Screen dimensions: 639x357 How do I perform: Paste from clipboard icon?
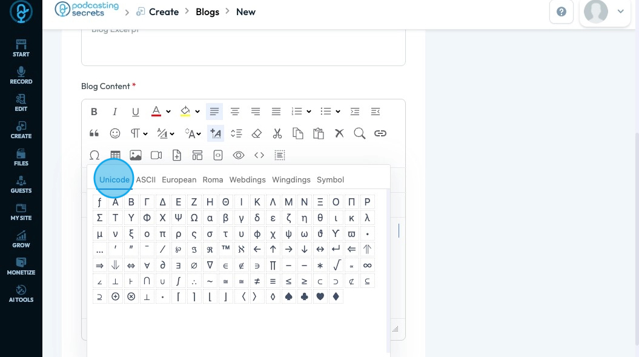pyautogui.click(x=319, y=133)
